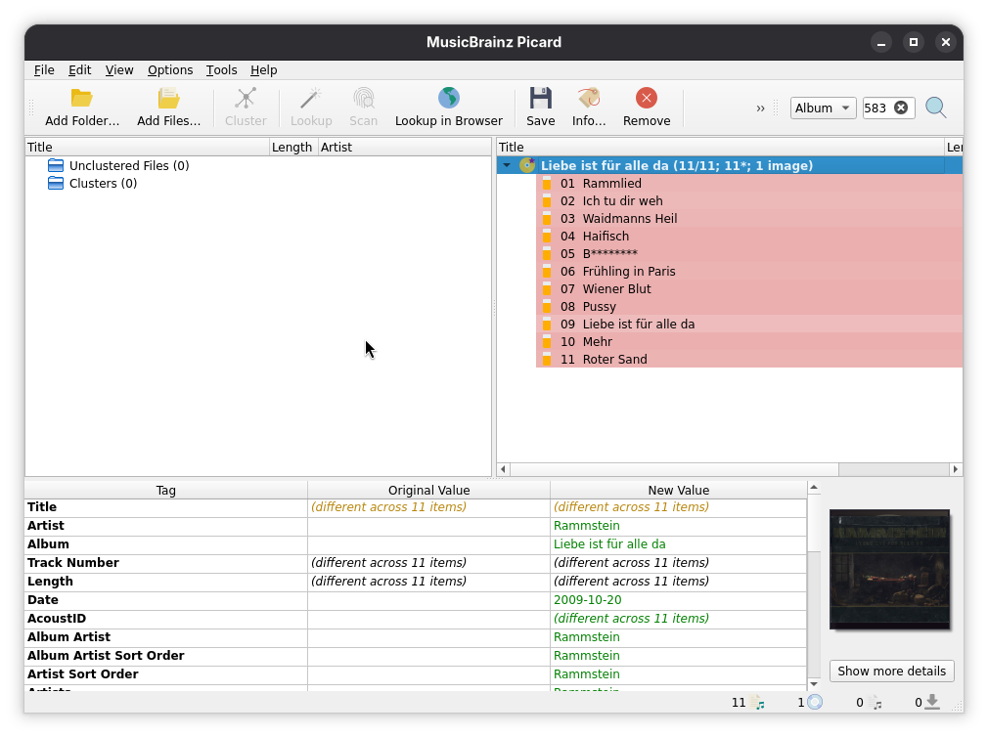
Task: Select the Unclustered Files item
Action: click(x=128, y=166)
